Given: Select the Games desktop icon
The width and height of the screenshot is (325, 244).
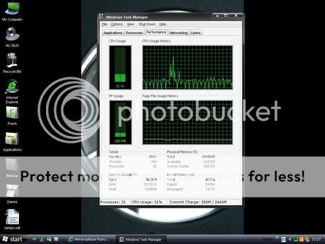Looking at the screenshot, I should (12, 194).
